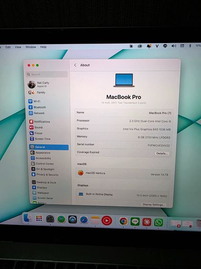The height and width of the screenshot is (269, 201).
Task: Open Launchpad from the Dock
Action: pos(39,219)
